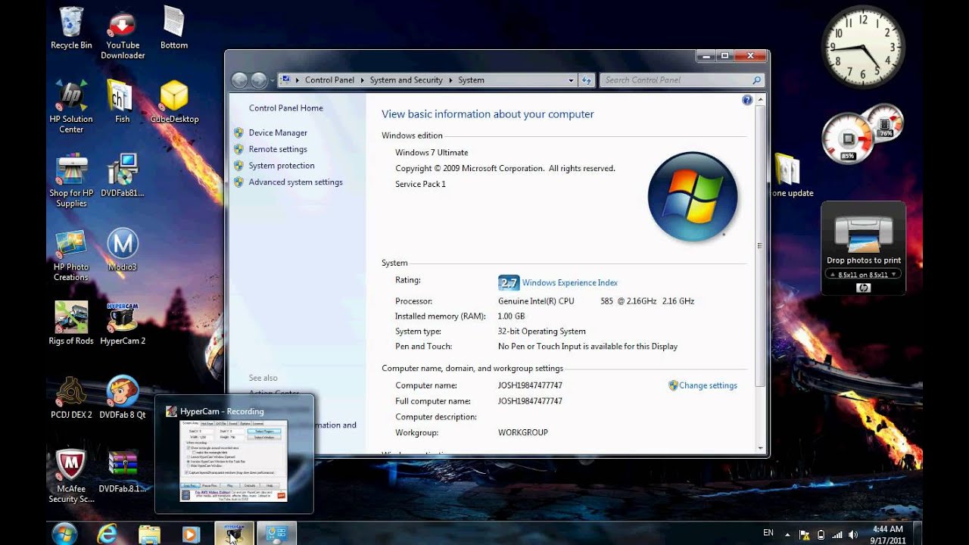Open System protection link
The width and height of the screenshot is (969, 545).
coord(282,166)
